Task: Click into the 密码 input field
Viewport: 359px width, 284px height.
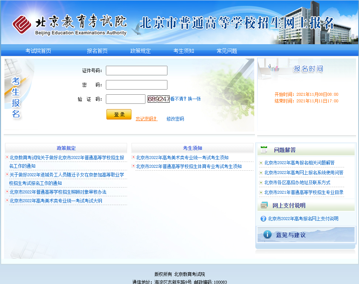Action: pos(136,85)
